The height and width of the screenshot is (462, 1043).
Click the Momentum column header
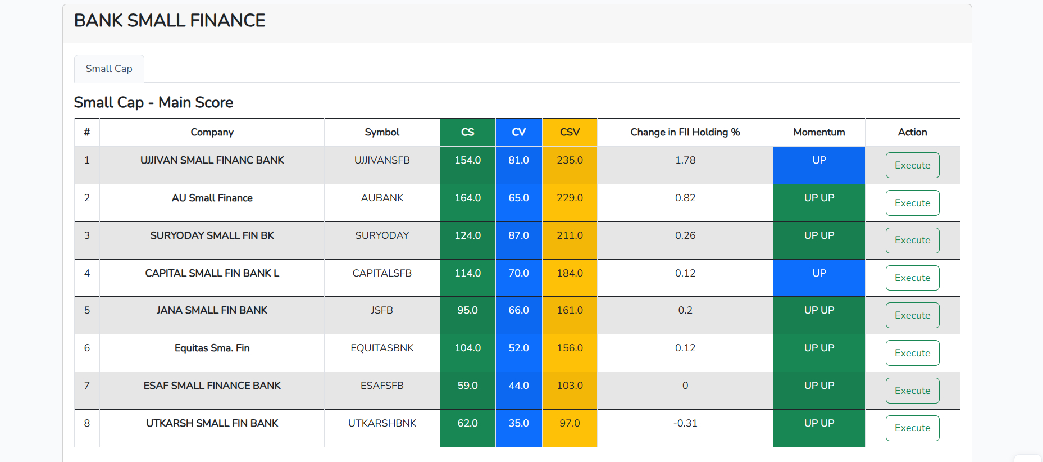point(819,132)
